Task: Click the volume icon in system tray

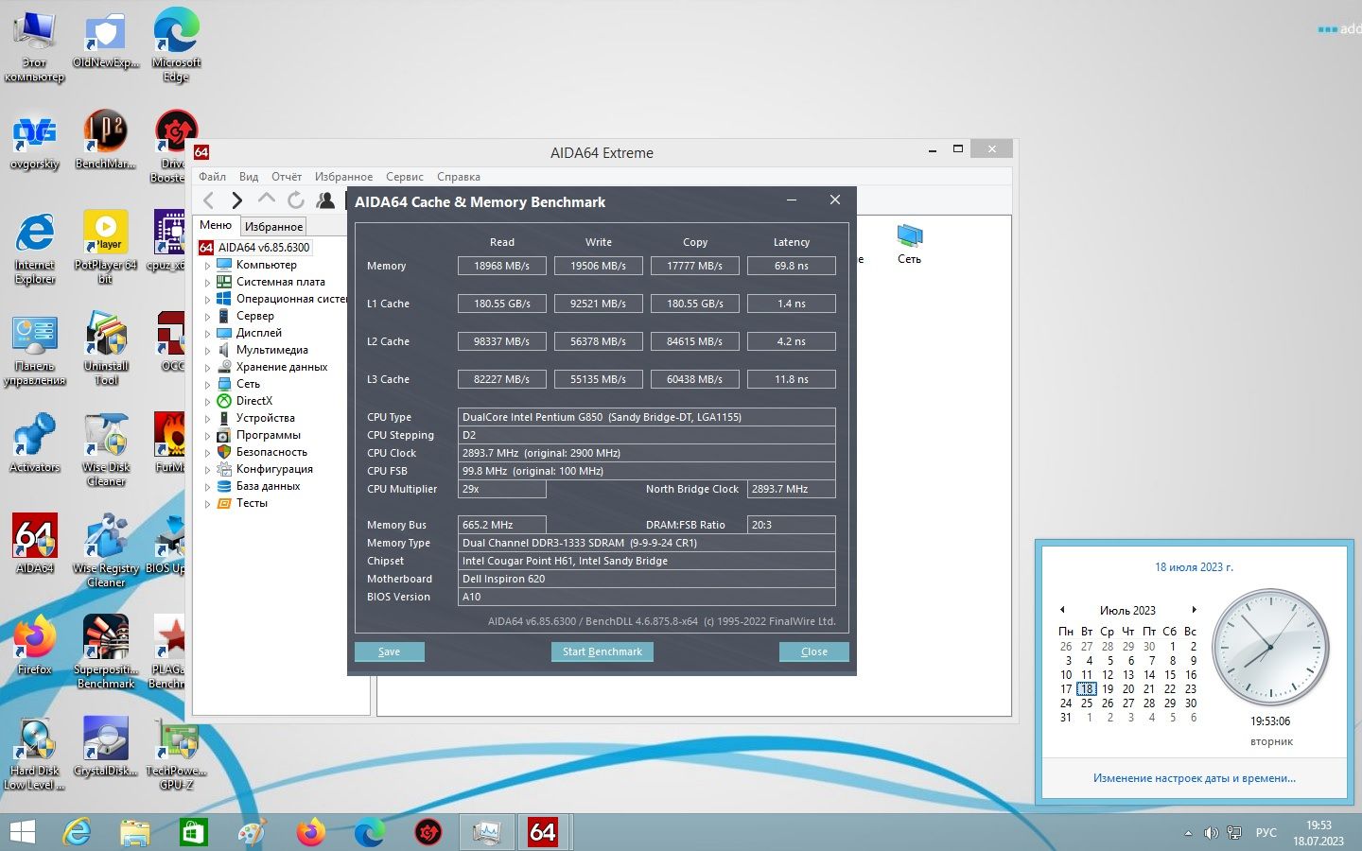Action: 1211,833
